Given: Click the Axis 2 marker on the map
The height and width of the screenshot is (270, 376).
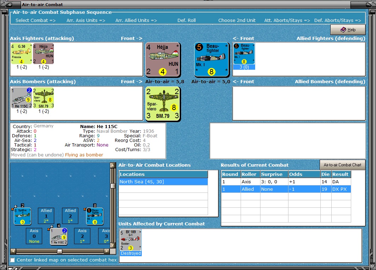Looking at the screenshot, I should pyautogui.click(x=82, y=236).
